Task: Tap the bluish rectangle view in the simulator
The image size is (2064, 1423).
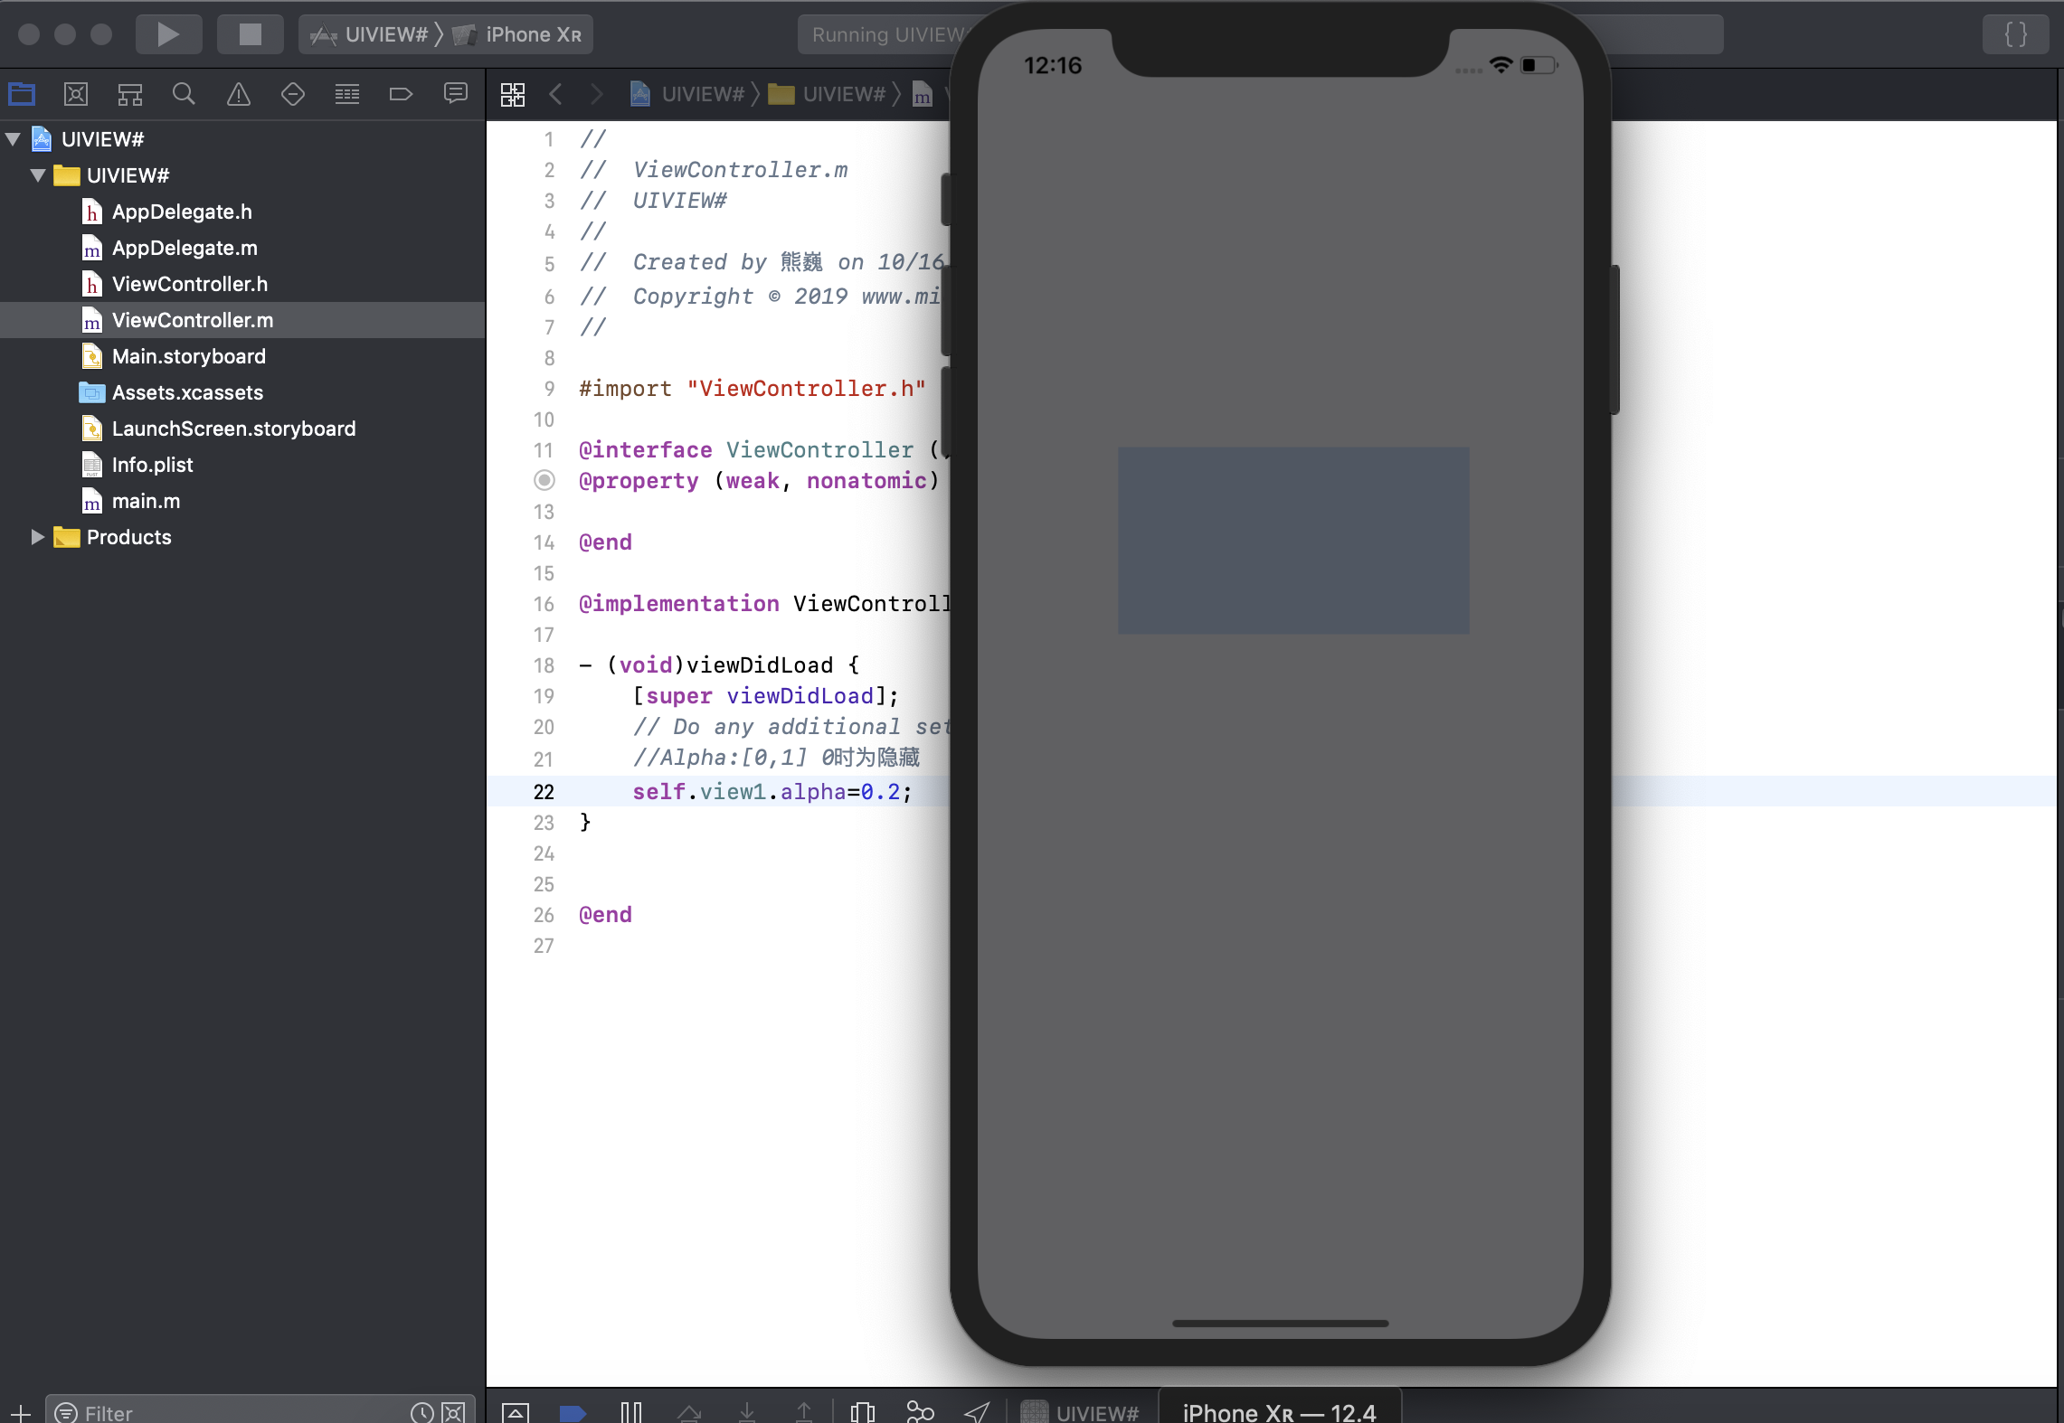Action: [x=1293, y=540]
